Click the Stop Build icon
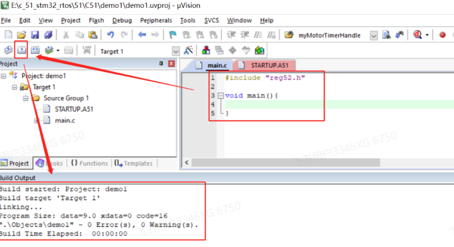This screenshot has width=454, height=247. pos(68,50)
